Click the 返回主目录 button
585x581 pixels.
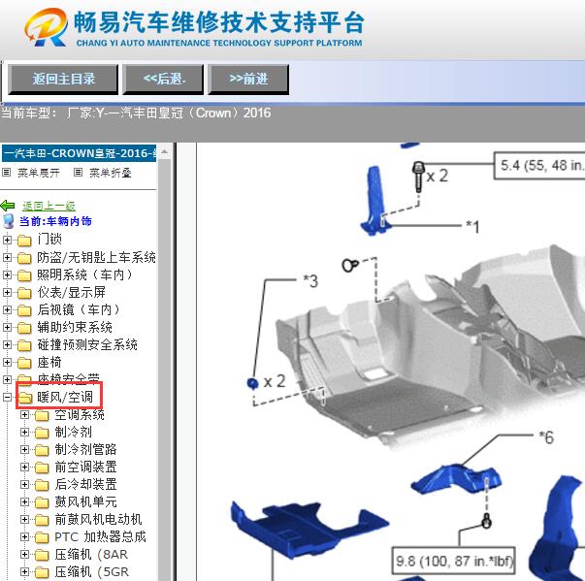pos(63,80)
